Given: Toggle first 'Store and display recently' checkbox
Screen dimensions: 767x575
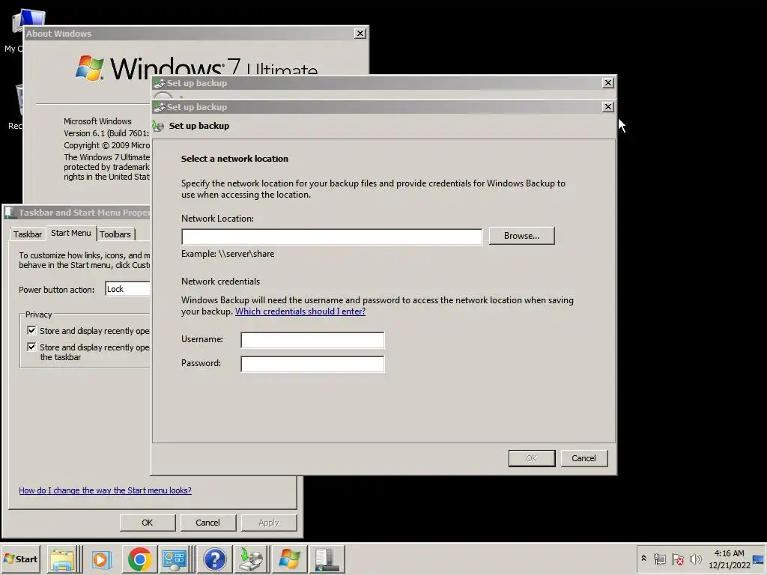Looking at the screenshot, I should [x=31, y=330].
